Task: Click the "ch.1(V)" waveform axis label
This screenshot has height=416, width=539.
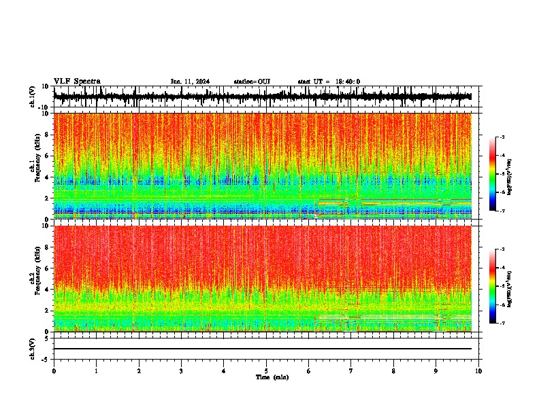Action: pos(33,97)
